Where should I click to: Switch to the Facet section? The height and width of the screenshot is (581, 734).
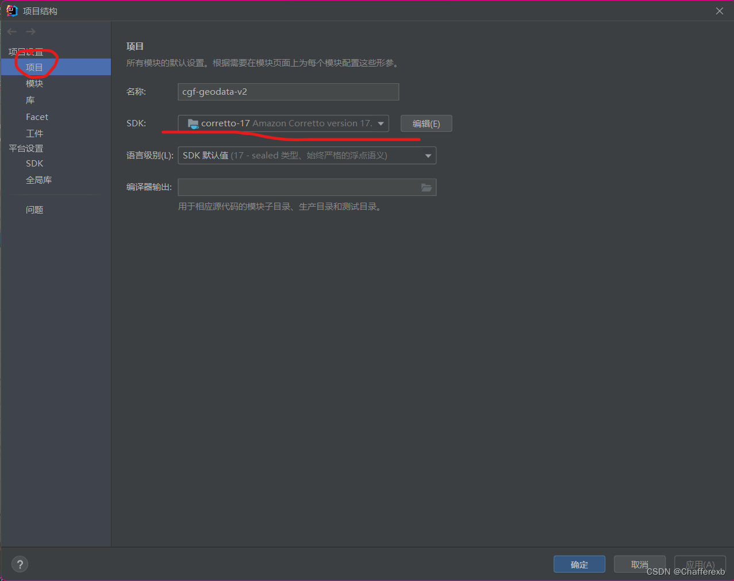coord(37,117)
